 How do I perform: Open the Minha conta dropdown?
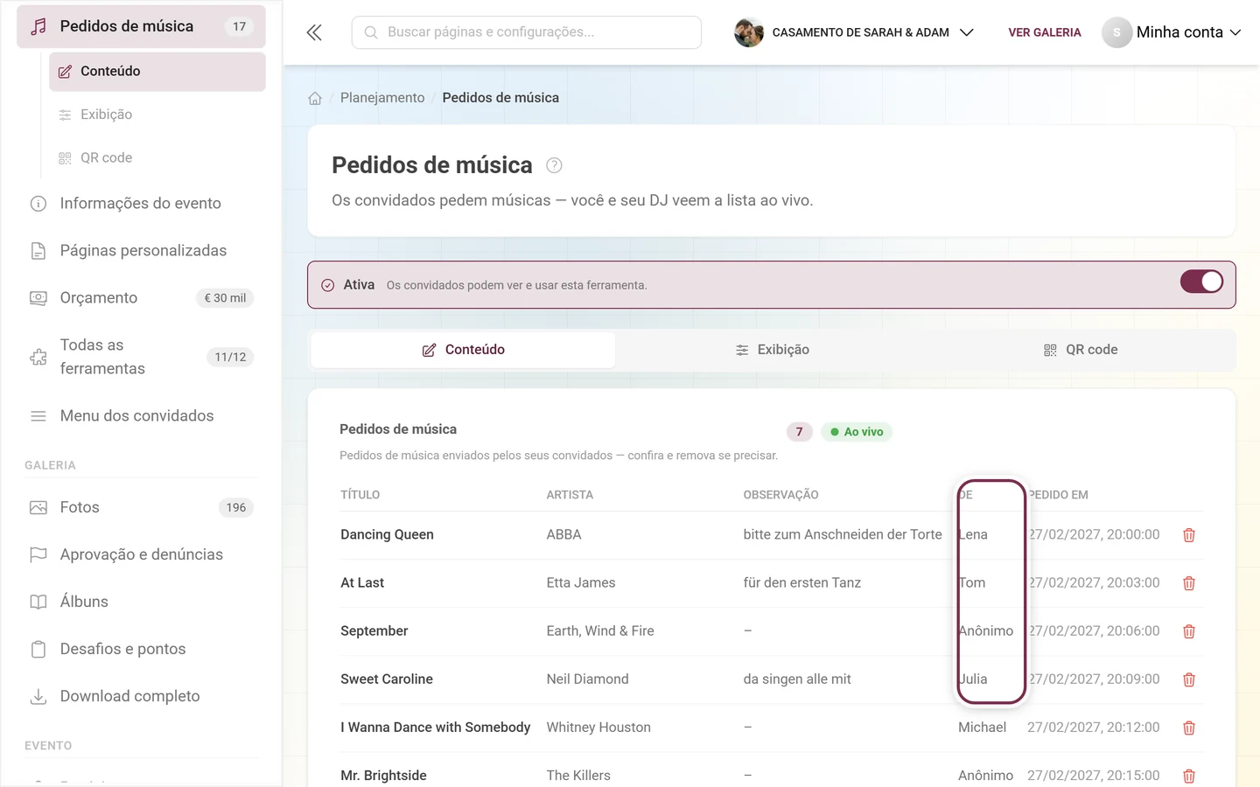point(1172,32)
